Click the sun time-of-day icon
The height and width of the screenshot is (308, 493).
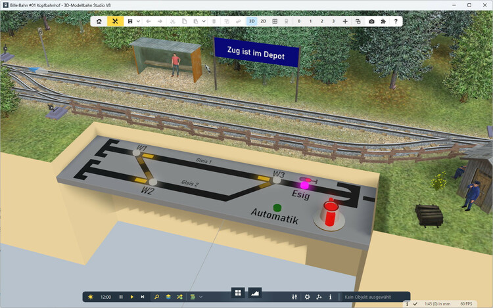tap(91, 297)
